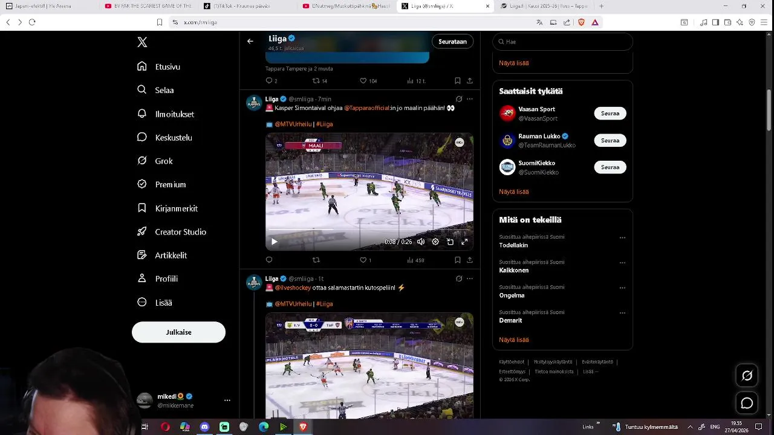
Task: Open more menu on the 1t Liiga post
Action: [470, 279]
